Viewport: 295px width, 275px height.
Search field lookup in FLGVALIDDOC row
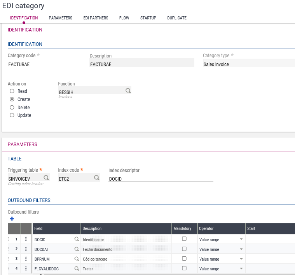coord(77,268)
